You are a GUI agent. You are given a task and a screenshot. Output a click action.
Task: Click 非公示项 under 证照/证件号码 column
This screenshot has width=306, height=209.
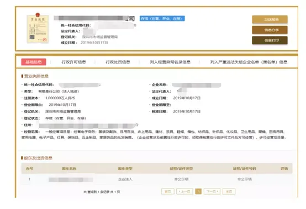pos(245,179)
